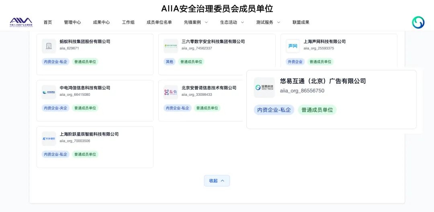
Task: Click 内资企业-私企 tag on 阶跃星辰 card
Action: [x=55, y=154]
